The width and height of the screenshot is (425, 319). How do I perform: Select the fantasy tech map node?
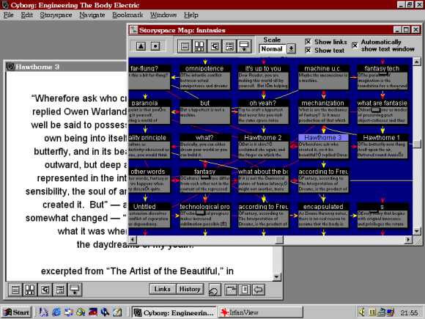tap(382, 77)
